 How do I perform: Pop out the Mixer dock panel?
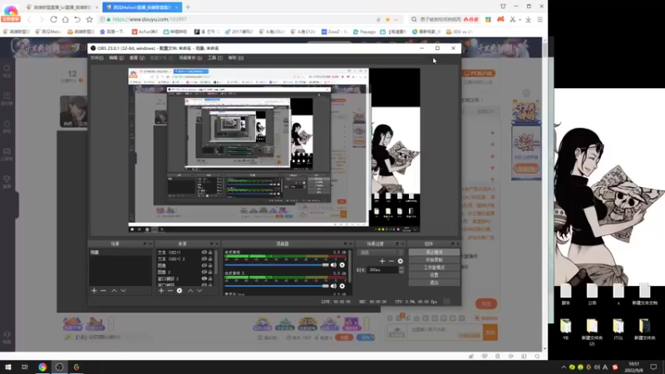pos(345,244)
